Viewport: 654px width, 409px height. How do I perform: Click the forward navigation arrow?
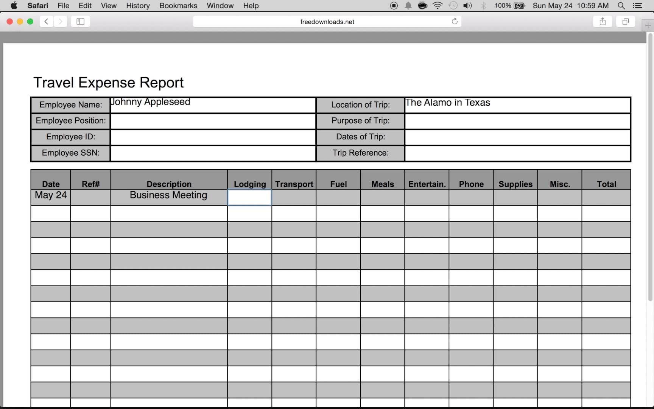[x=60, y=22]
